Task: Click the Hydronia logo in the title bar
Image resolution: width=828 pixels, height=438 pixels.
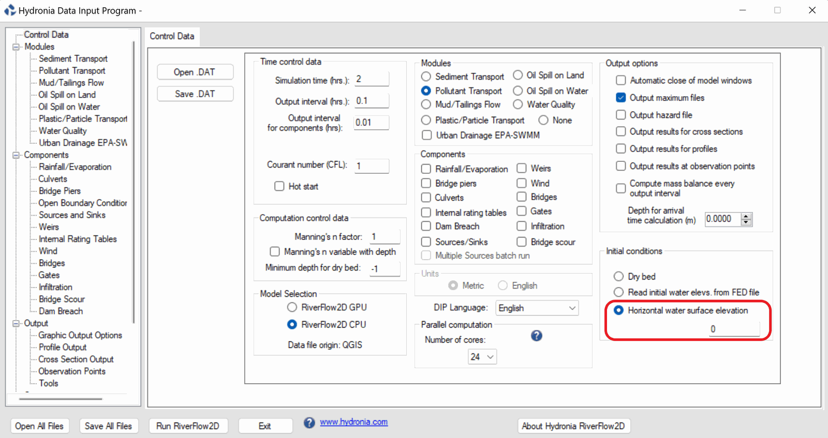Action: point(10,10)
